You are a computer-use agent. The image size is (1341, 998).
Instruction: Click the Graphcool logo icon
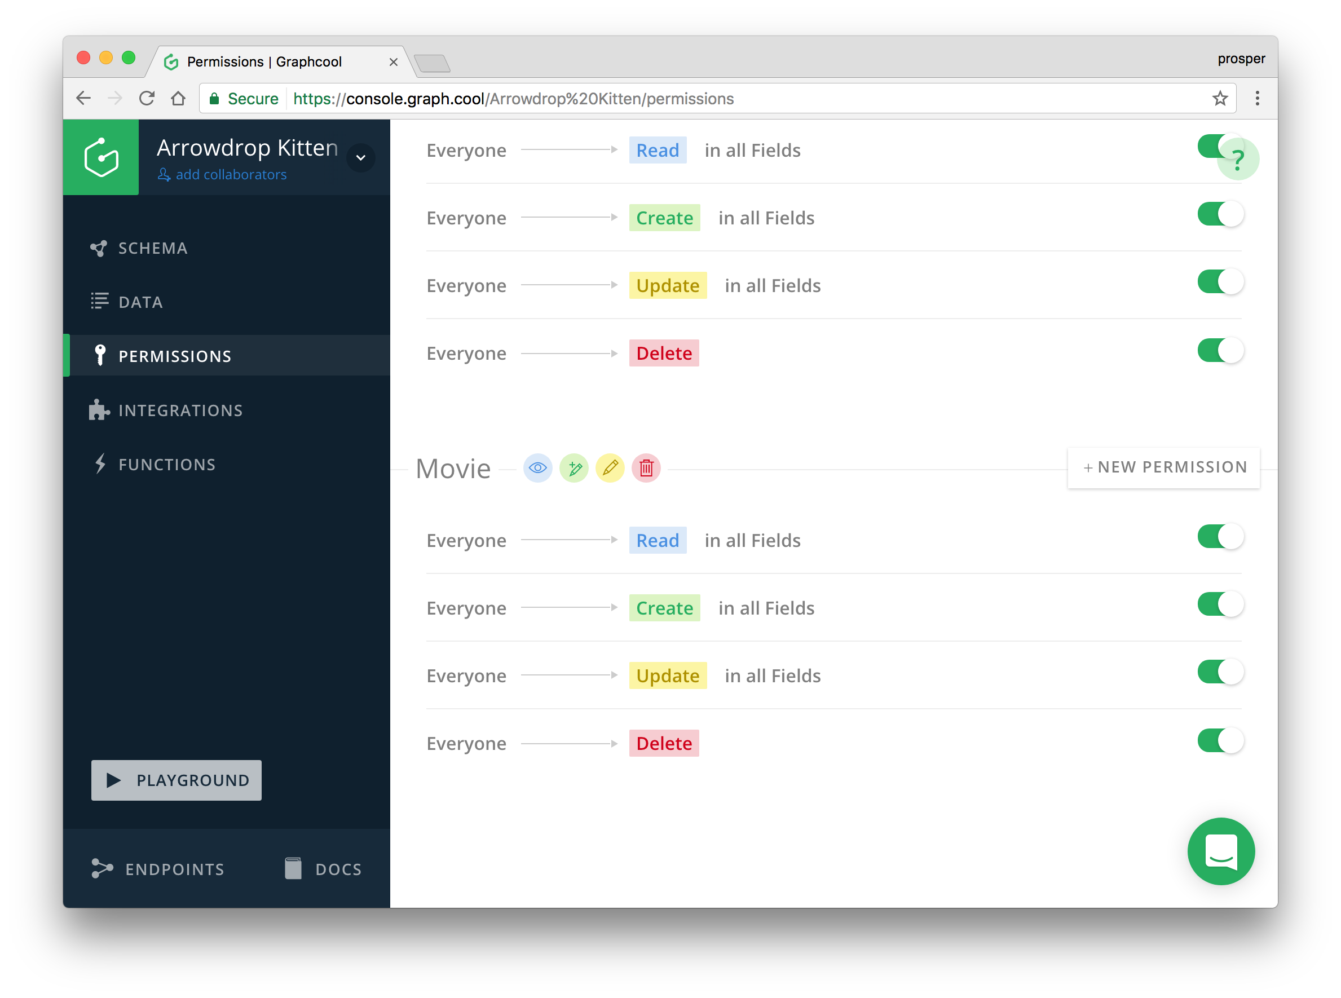click(x=101, y=157)
